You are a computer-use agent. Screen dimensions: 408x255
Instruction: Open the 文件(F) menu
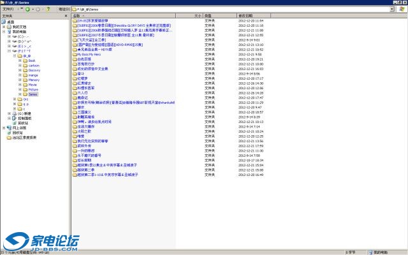tap(6, 10)
